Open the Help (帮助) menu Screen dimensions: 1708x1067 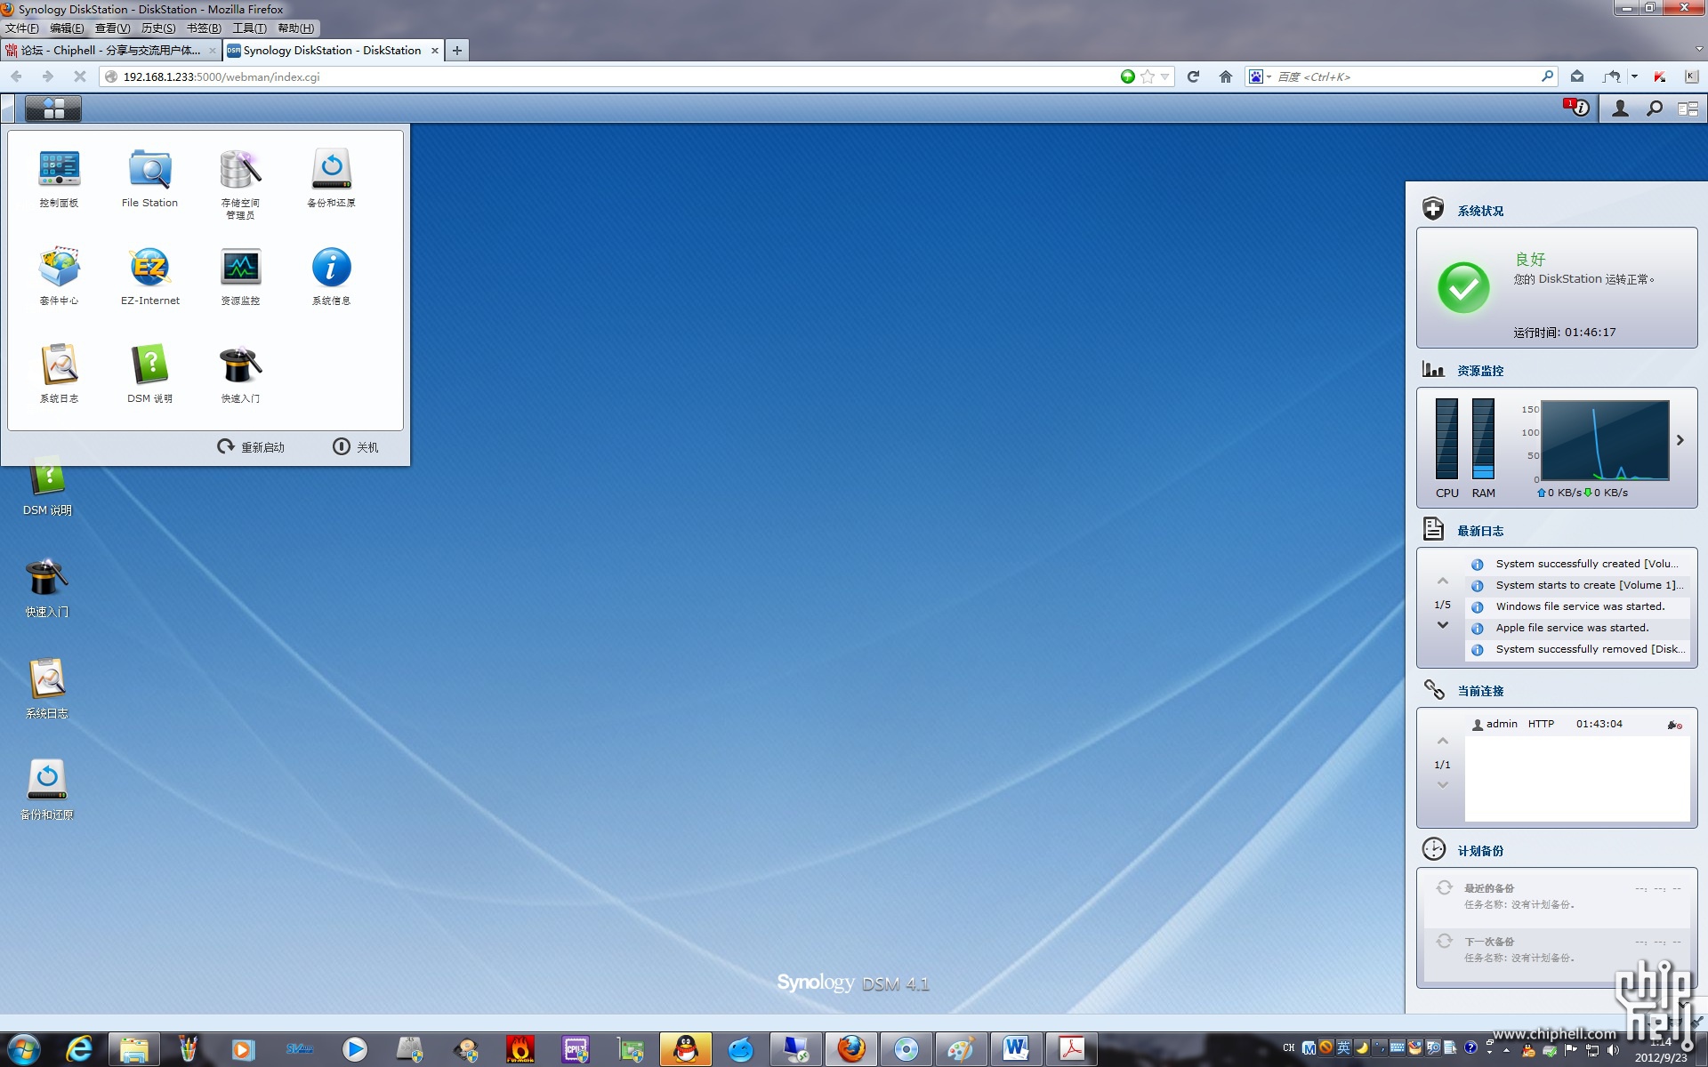(x=295, y=28)
